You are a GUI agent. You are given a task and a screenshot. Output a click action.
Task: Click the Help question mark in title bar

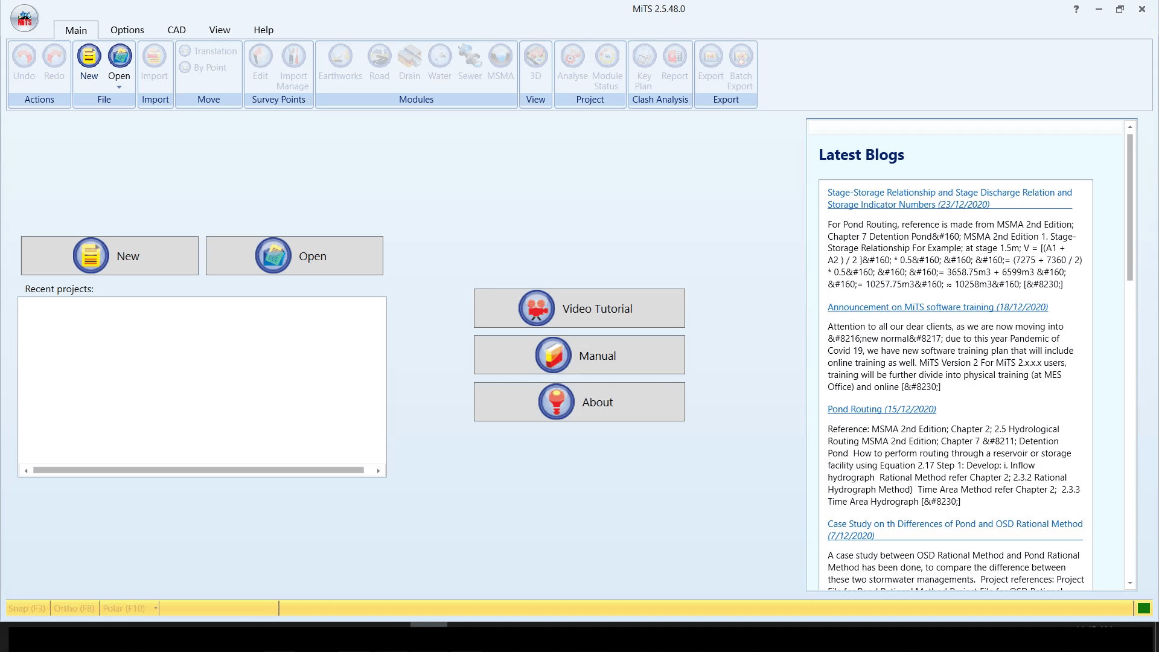1076,9
